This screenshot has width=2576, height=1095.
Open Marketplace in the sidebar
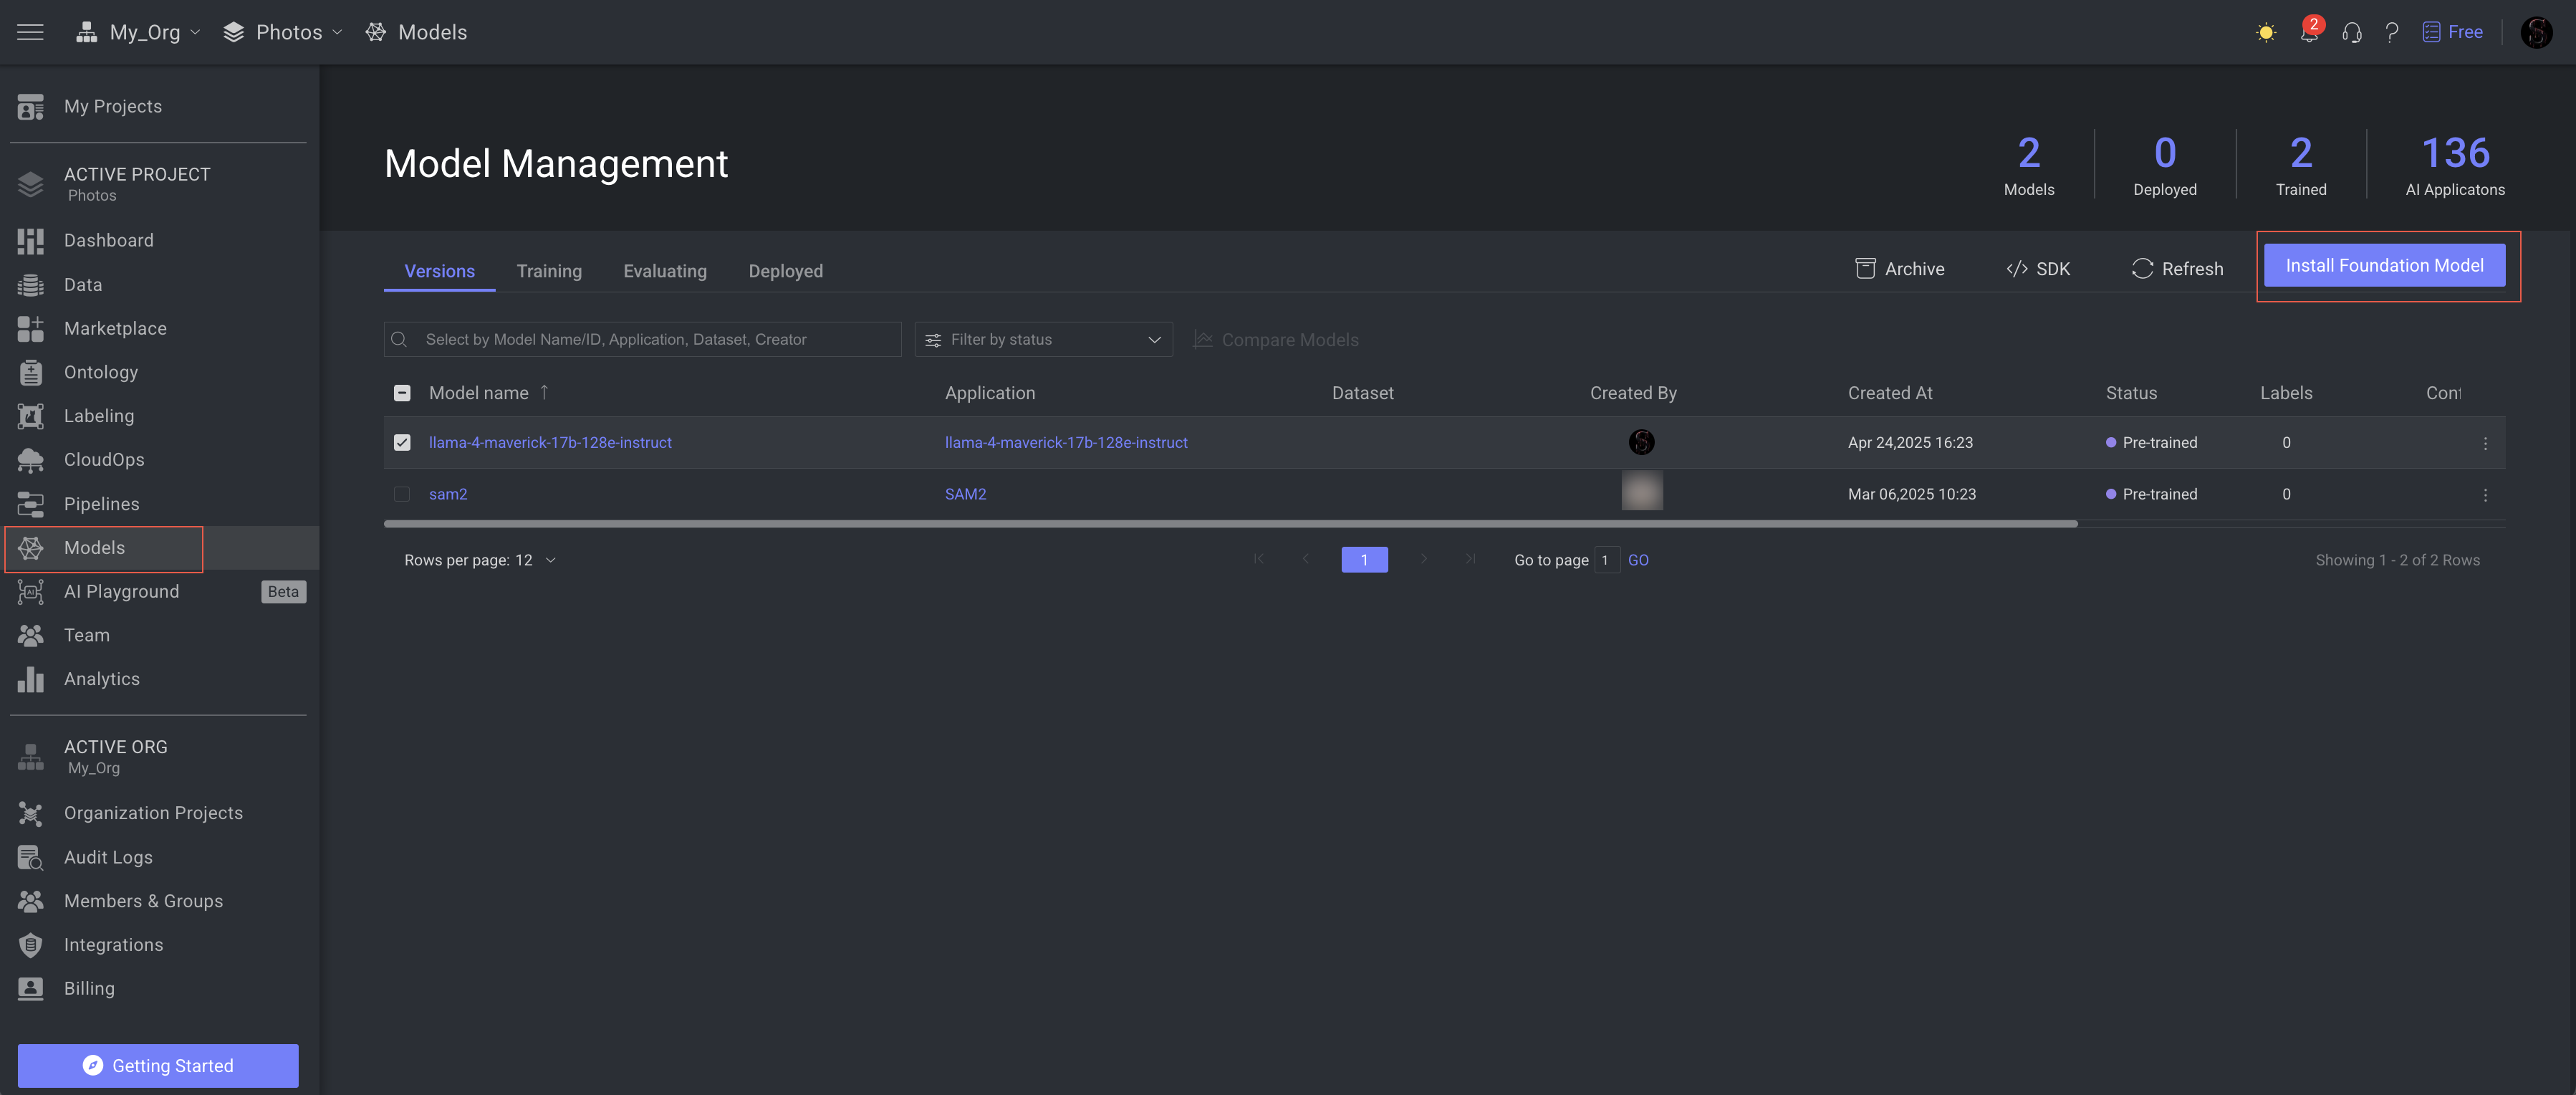click(x=115, y=328)
